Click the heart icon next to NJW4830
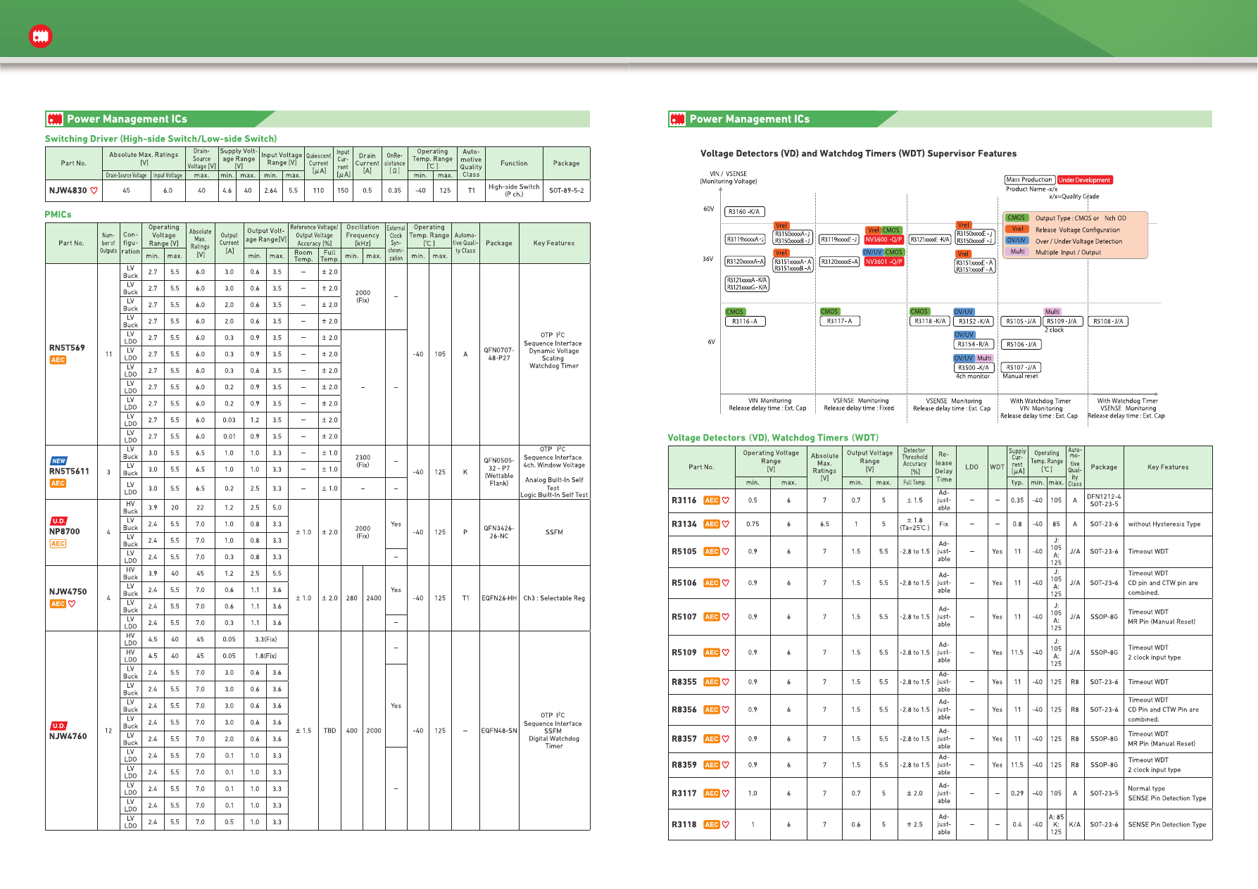The height and width of the screenshot is (889, 1258). pos(94,191)
